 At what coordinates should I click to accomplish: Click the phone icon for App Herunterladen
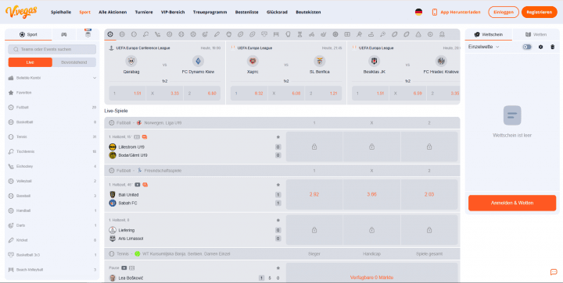pyautogui.click(x=435, y=12)
